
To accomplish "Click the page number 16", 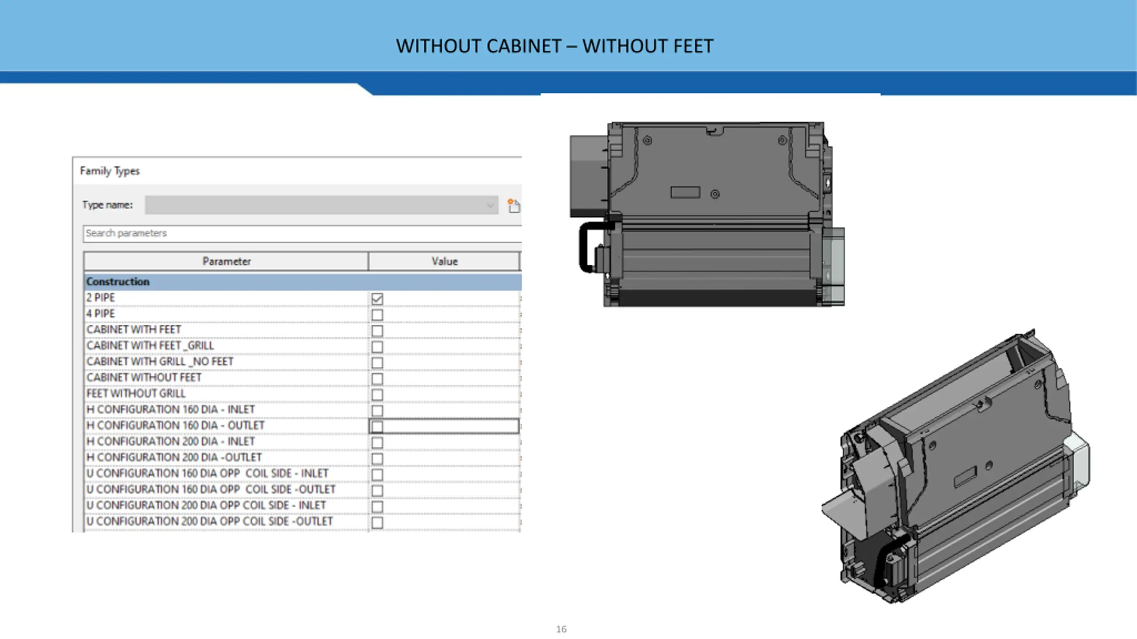I will point(561,629).
